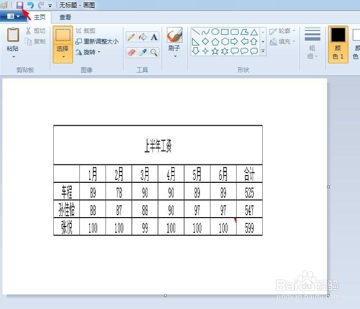This screenshot has height=309, width=360.
Task: Choose the Rectangle shape
Action: pos(225,32)
